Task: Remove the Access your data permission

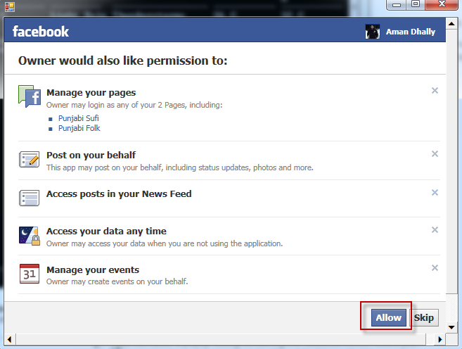Action: click(435, 230)
